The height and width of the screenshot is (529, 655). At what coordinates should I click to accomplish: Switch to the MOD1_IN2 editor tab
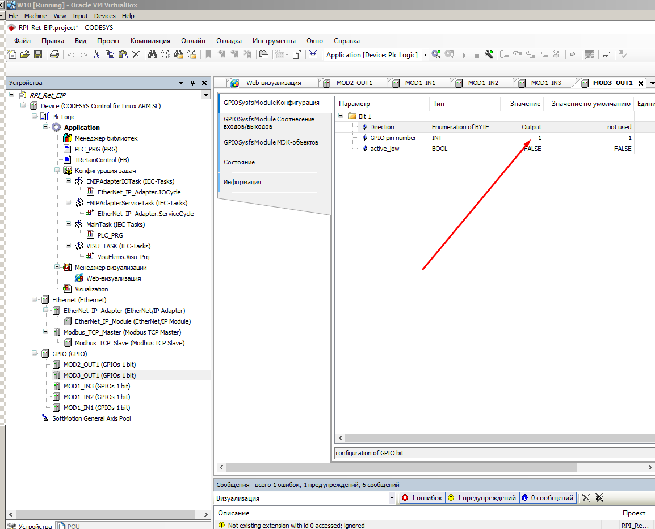[x=483, y=83]
